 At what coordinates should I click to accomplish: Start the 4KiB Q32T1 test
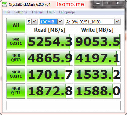[16, 75]
